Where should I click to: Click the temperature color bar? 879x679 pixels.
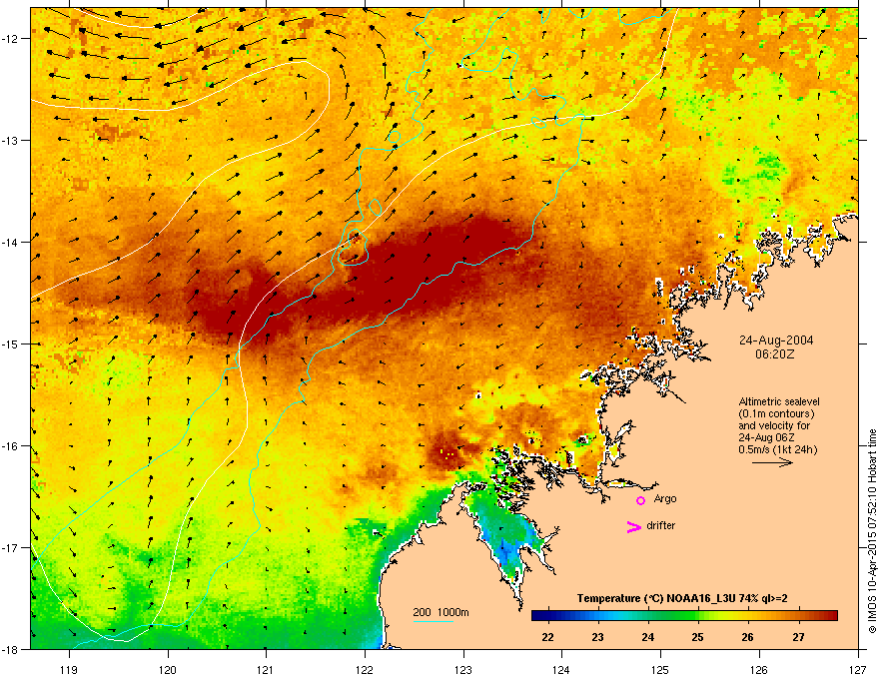pos(684,616)
